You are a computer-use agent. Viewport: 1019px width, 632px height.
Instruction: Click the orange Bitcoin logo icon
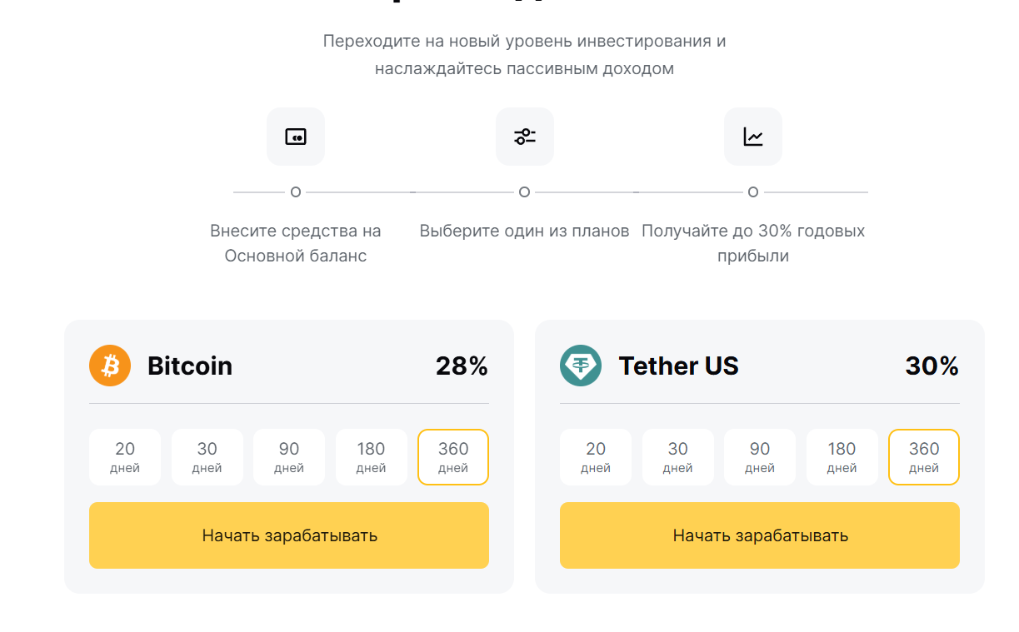[110, 366]
